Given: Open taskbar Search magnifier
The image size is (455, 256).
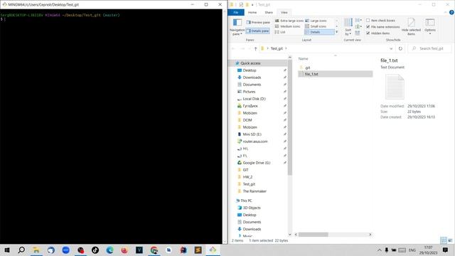Looking at the screenshot, I should [x=21, y=250].
